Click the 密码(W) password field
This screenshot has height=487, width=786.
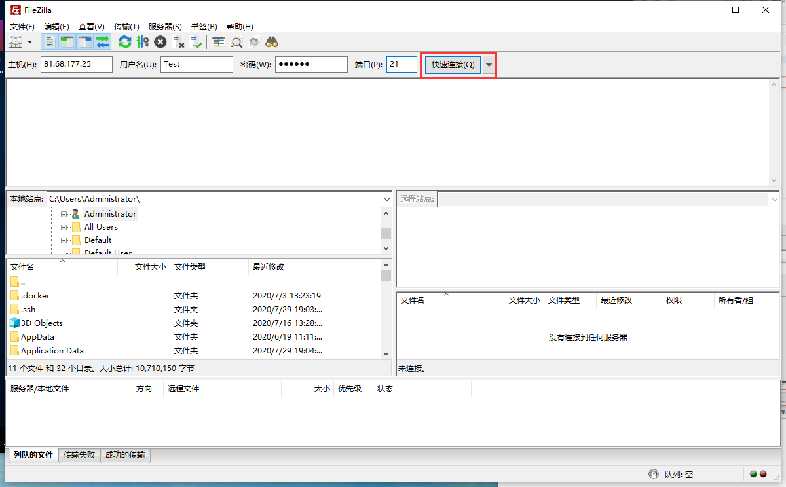[311, 64]
